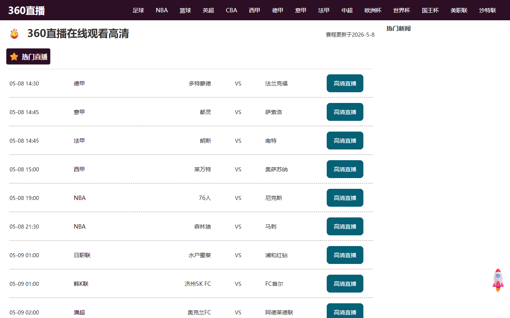
Task: Click team name 都灵
Action: pos(206,112)
